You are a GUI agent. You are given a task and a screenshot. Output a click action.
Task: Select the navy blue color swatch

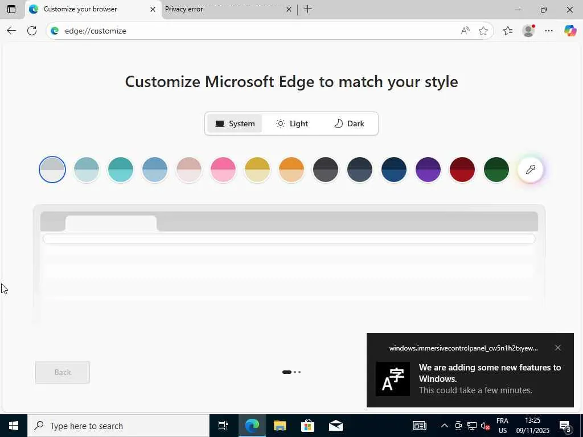(x=394, y=170)
